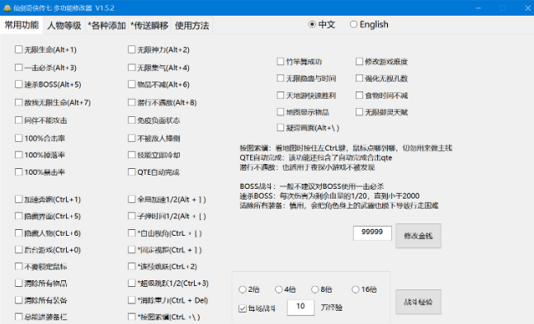Toggle 地图显示物品 checkbox
534x324 pixels.
coord(281,111)
